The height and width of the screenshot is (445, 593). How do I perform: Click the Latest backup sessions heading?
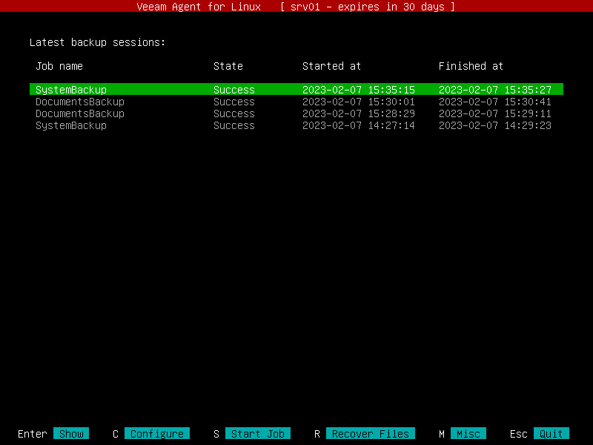tap(98, 42)
